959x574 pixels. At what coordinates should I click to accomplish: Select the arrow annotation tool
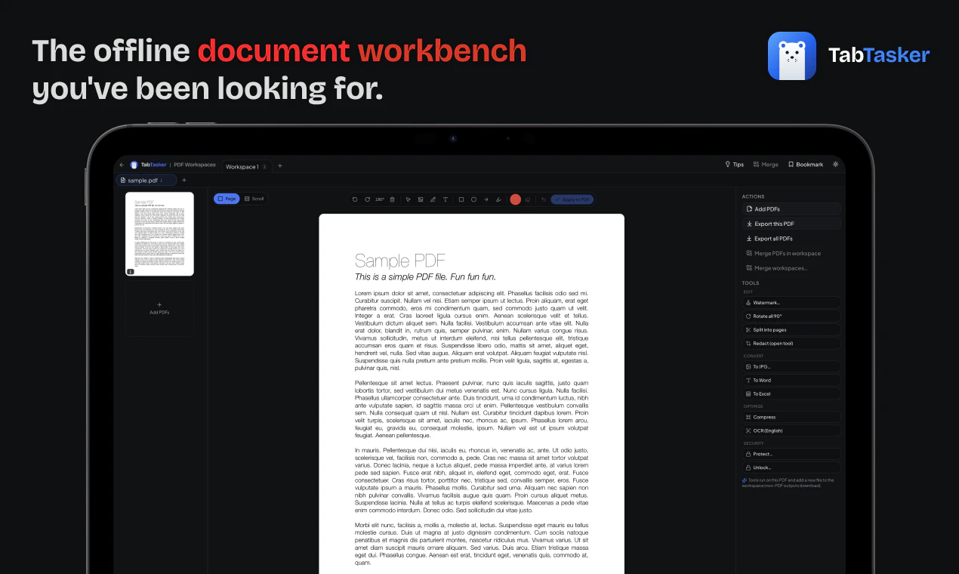click(x=486, y=199)
